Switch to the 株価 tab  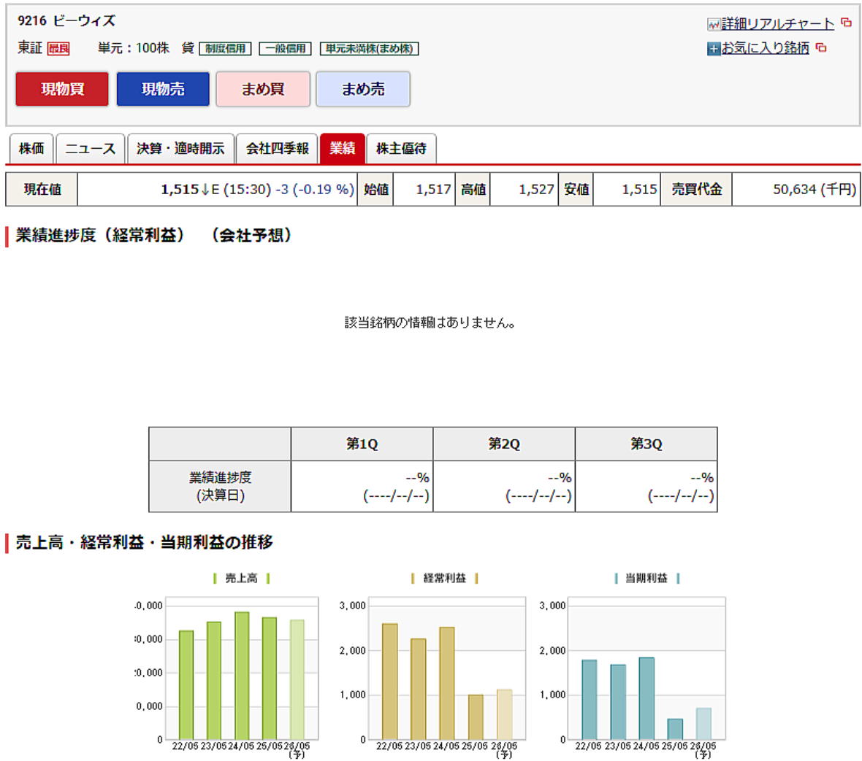(x=31, y=149)
